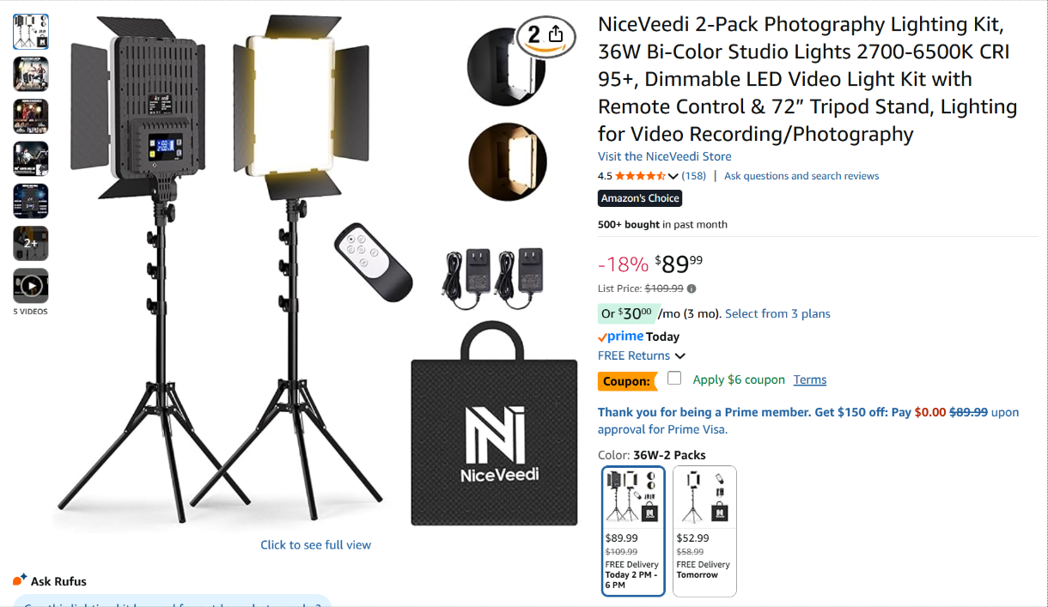Screen dimensions: 1048x607
Task: Expand the rating breakdown chevron next to 4.5
Action: (x=673, y=176)
